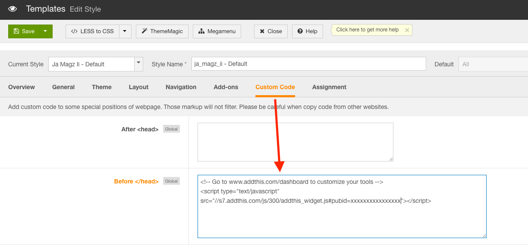The width and height of the screenshot is (528, 245).
Task: Open the Megamenu editor
Action: coord(217,31)
